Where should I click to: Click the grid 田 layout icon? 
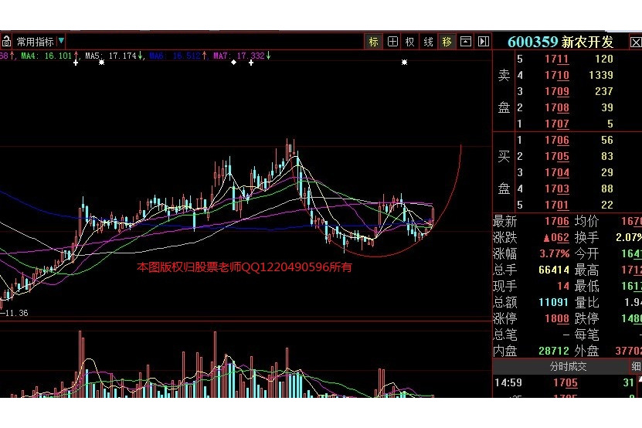(392, 42)
